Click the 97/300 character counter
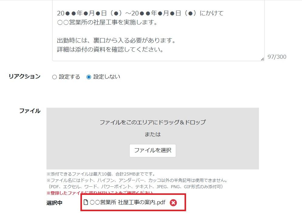Screen dimensions: 302x223 (277, 57)
